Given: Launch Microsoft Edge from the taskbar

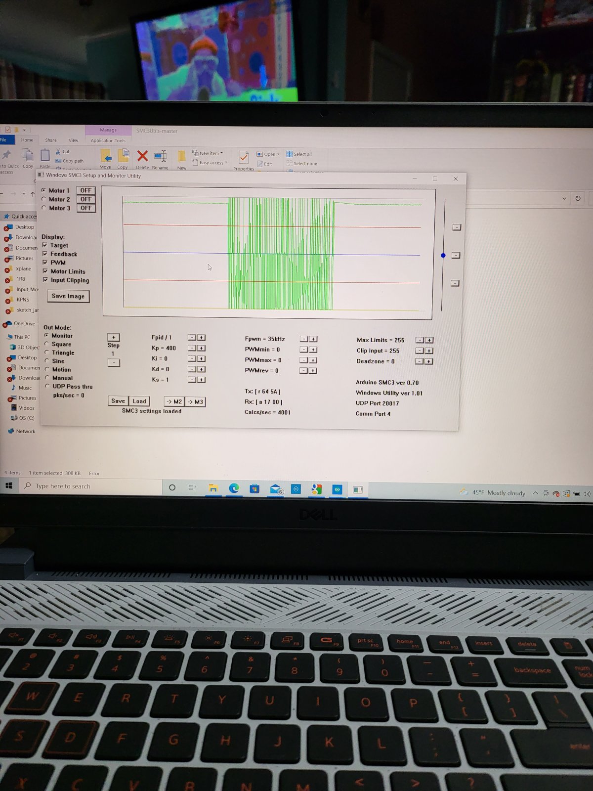Looking at the screenshot, I should [234, 488].
